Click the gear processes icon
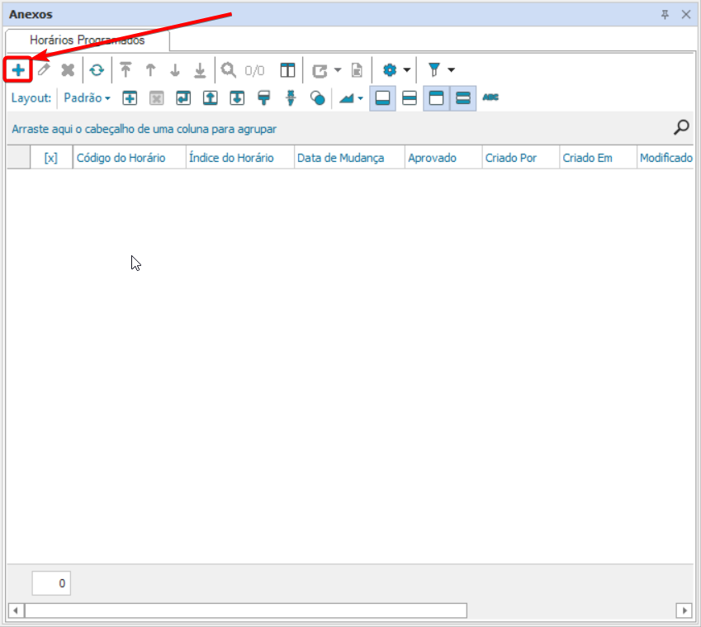 390,69
